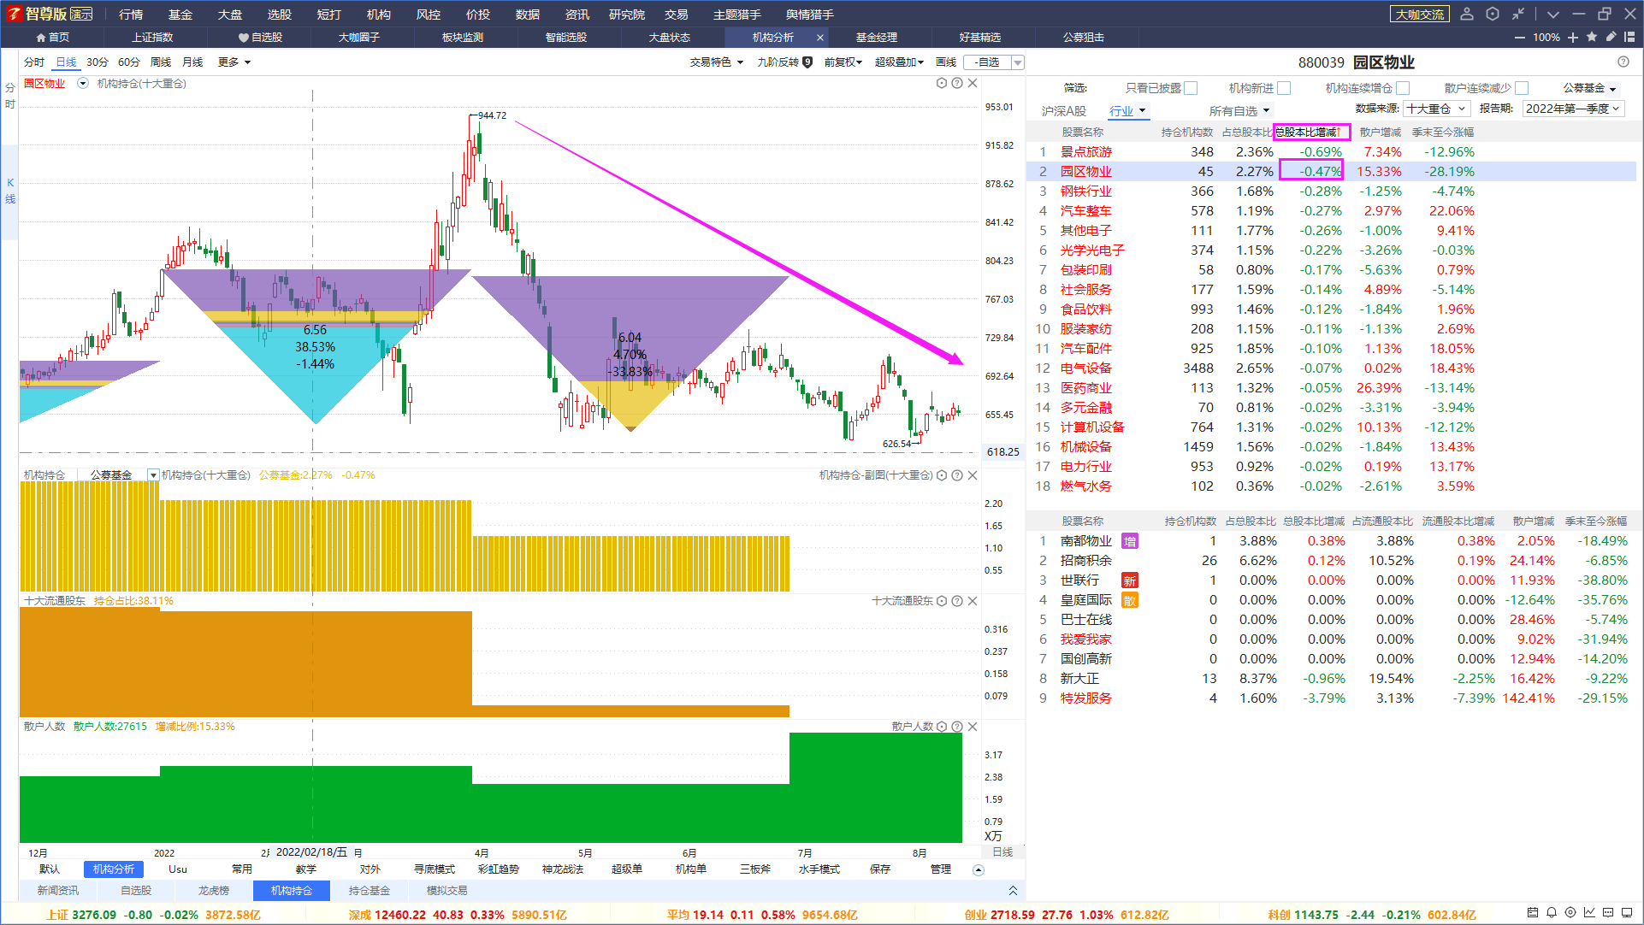This screenshot has width=1644, height=925.
Task: Click the star favorites icon in tab bar
Action: click(1592, 37)
